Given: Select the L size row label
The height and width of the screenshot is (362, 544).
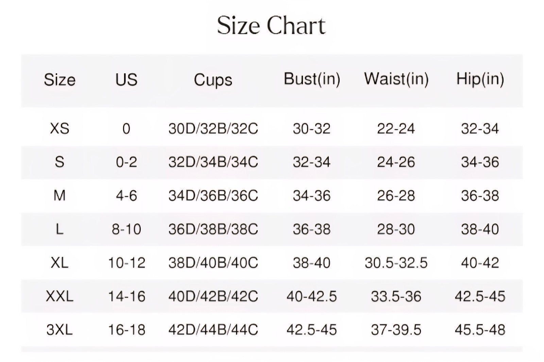Looking at the screenshot, I should (x=60, y=229).
